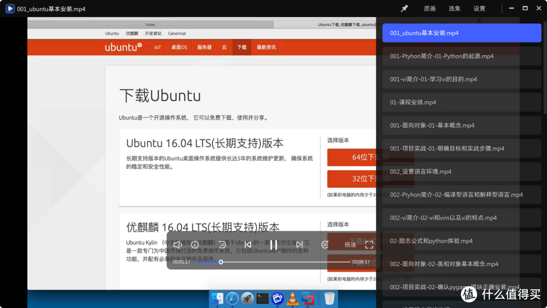This screenshot has width=547, height=308.
Task: Enter fullscreen mode
Action: 369,245
